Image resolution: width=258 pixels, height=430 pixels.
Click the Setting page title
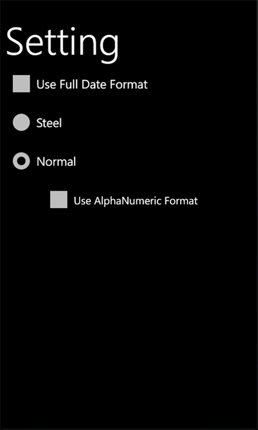[x=62, y=45]
